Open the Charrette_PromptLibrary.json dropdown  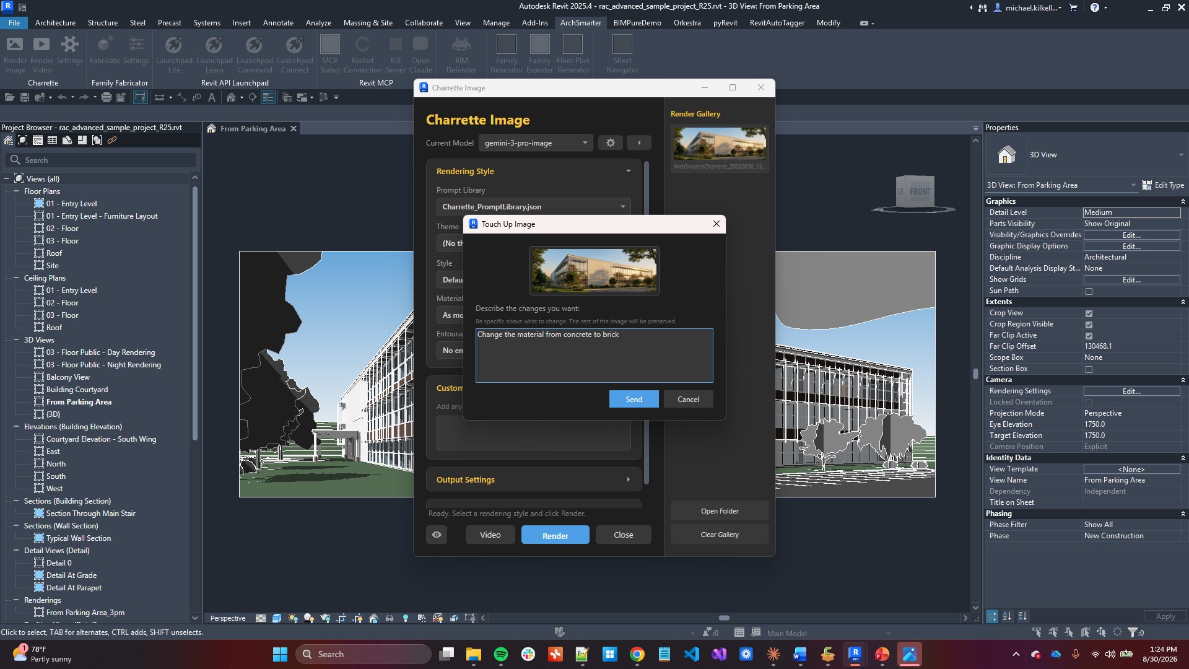coord(534,207)
